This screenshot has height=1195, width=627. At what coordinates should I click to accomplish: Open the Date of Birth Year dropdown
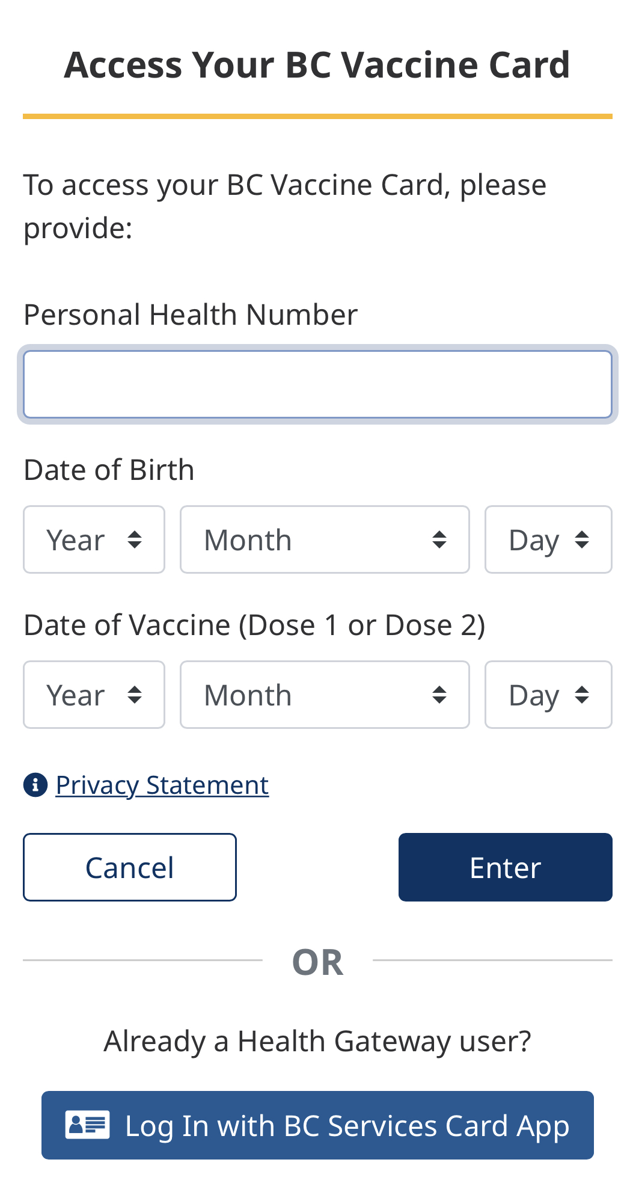94,539
